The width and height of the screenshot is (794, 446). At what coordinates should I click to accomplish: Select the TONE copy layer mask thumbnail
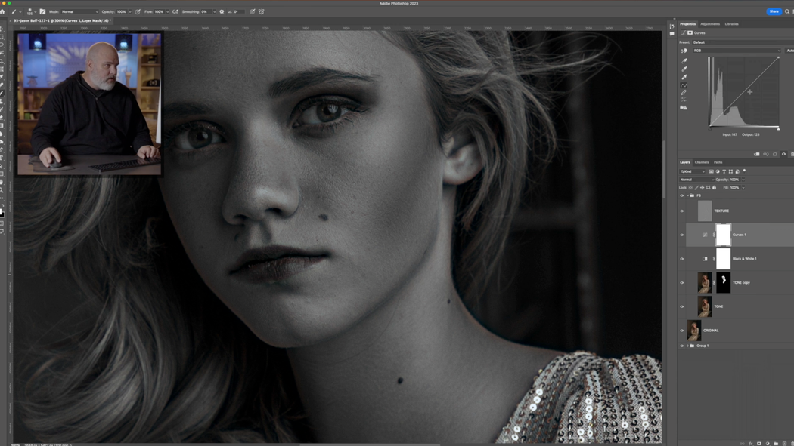[724, 282]
